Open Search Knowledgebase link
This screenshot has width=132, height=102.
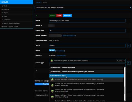(11, 23)
